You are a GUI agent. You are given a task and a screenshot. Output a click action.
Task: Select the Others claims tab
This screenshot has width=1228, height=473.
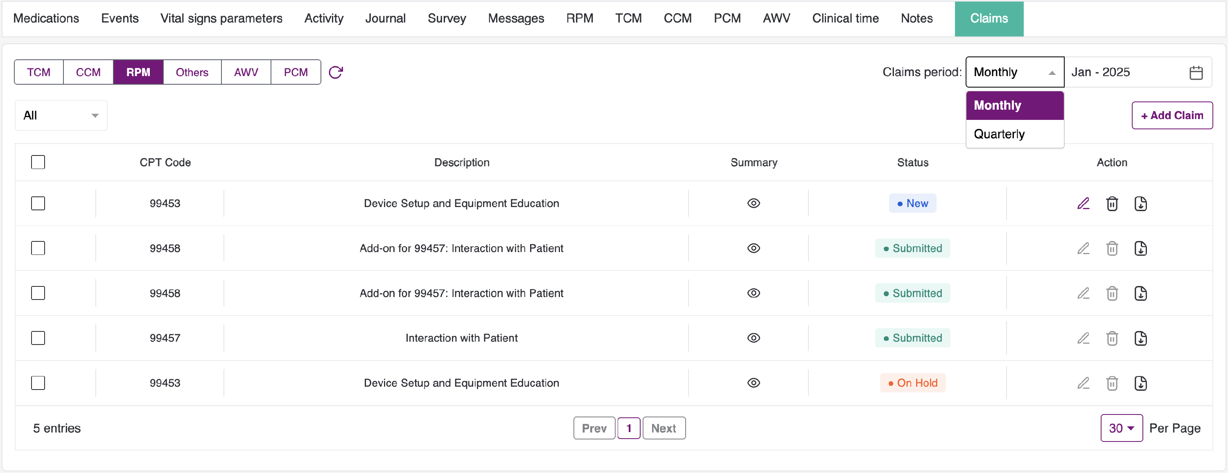(x=192, y=72)
